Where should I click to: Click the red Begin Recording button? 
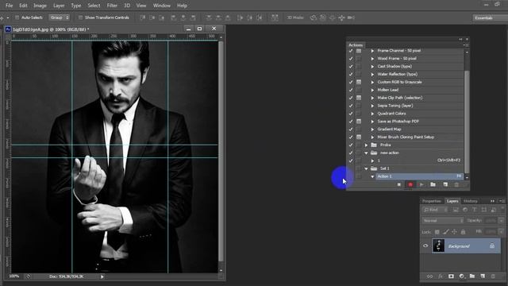410,184
